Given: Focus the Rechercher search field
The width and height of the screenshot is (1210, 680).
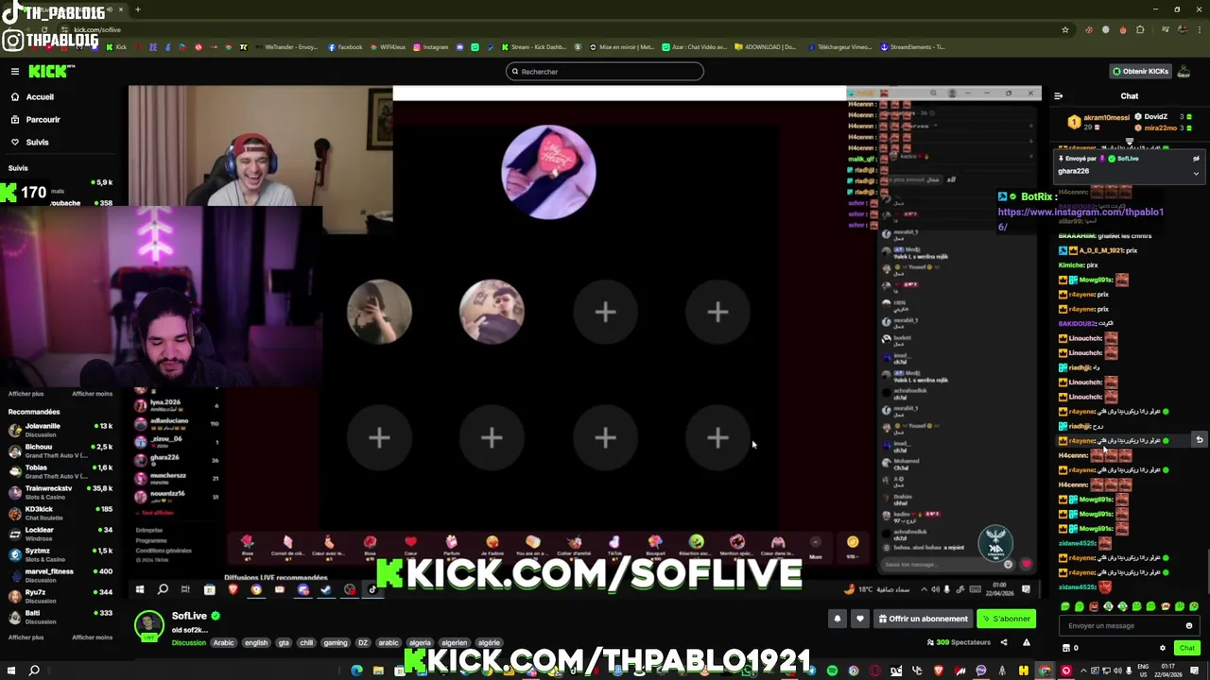Looking at the screenshot, I should click(x=605, y=72).
